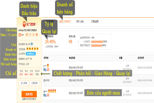The height and width of the screenshot is (103, 154).
Task: Click the orange 我要代发 button
Action: pyautogui.click(x=29, y=94)
